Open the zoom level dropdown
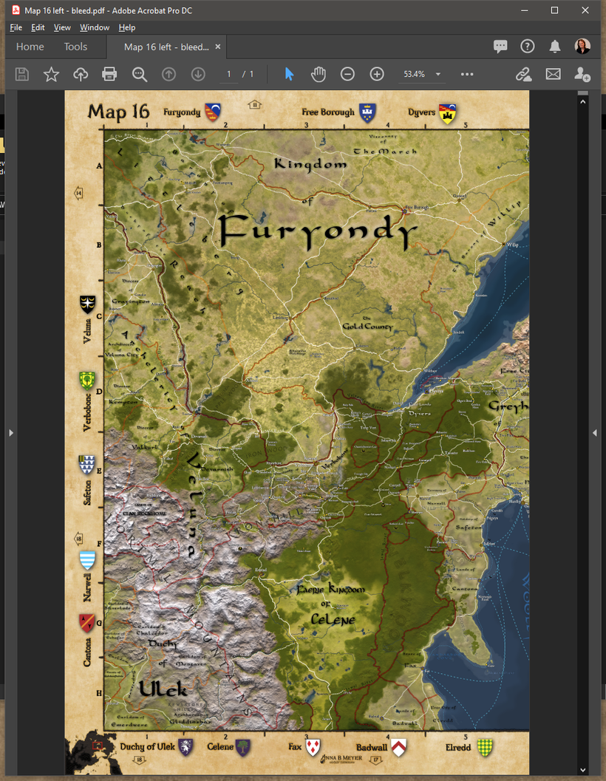The height and width of the screenshot is (781, 606). click(x=438, y=74)
